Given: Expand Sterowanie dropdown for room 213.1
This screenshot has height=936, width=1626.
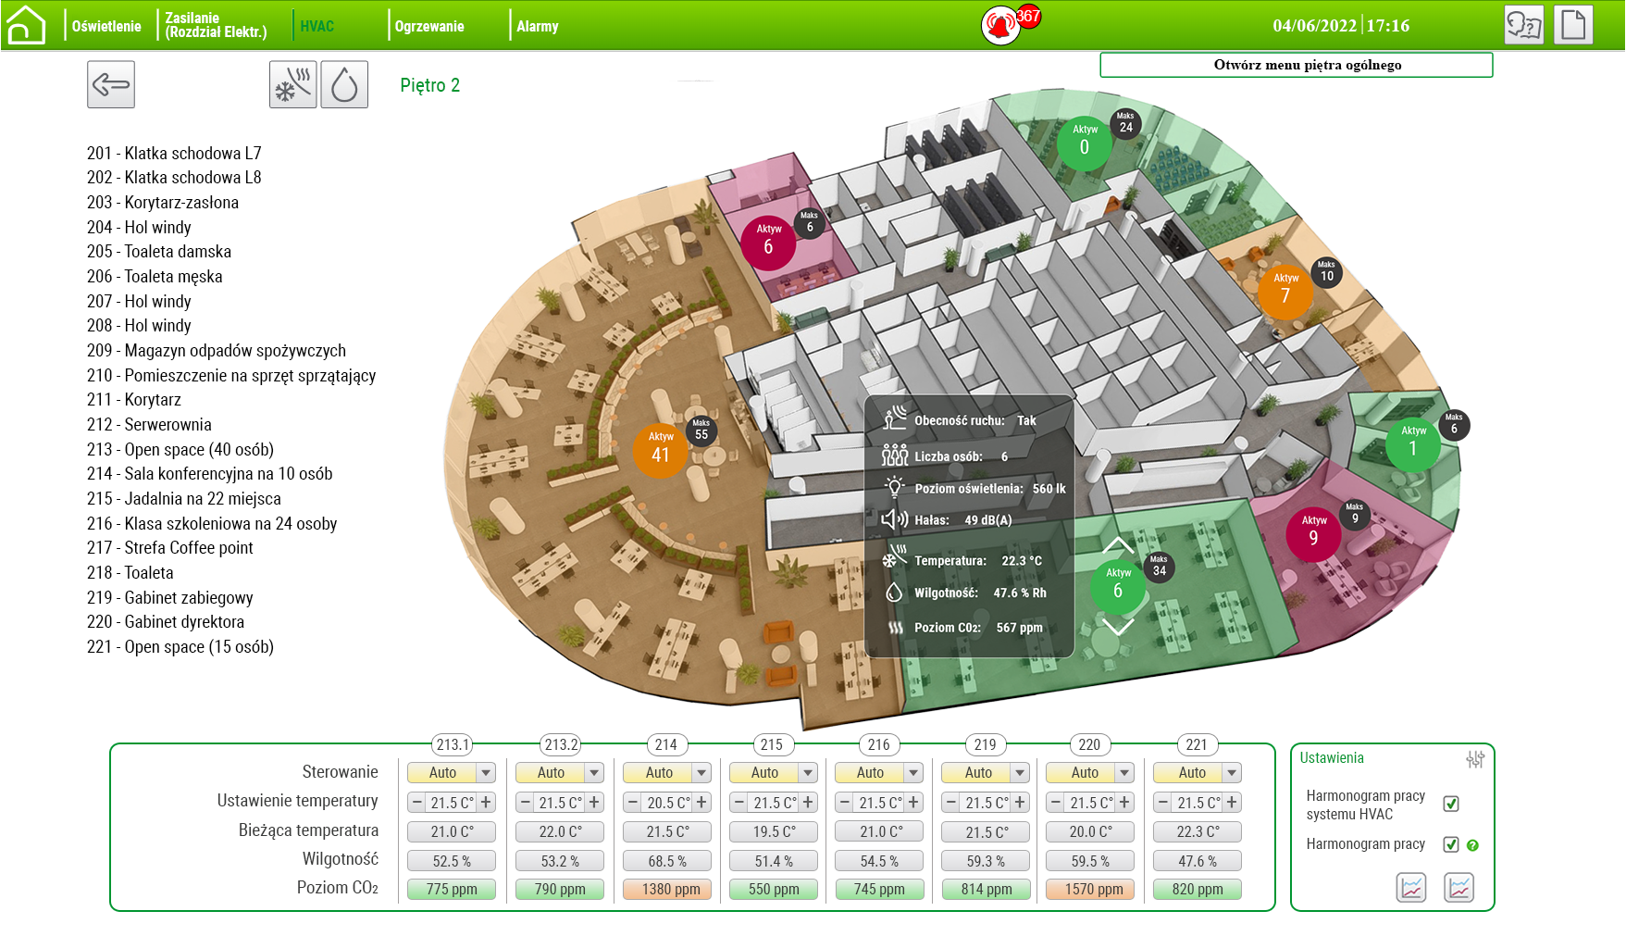Looking at the screenshot, I should point(486,773).
